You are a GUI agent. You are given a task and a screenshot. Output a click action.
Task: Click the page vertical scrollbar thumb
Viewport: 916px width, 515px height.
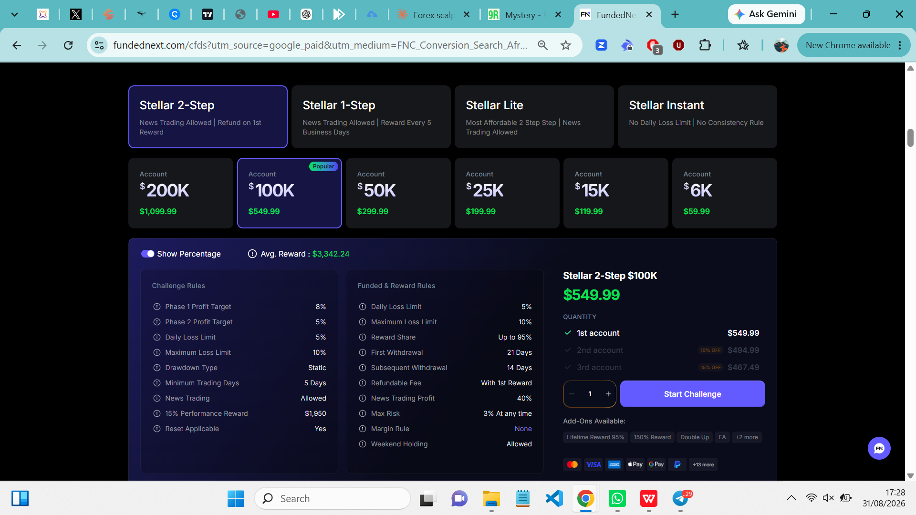coord(910,138)
